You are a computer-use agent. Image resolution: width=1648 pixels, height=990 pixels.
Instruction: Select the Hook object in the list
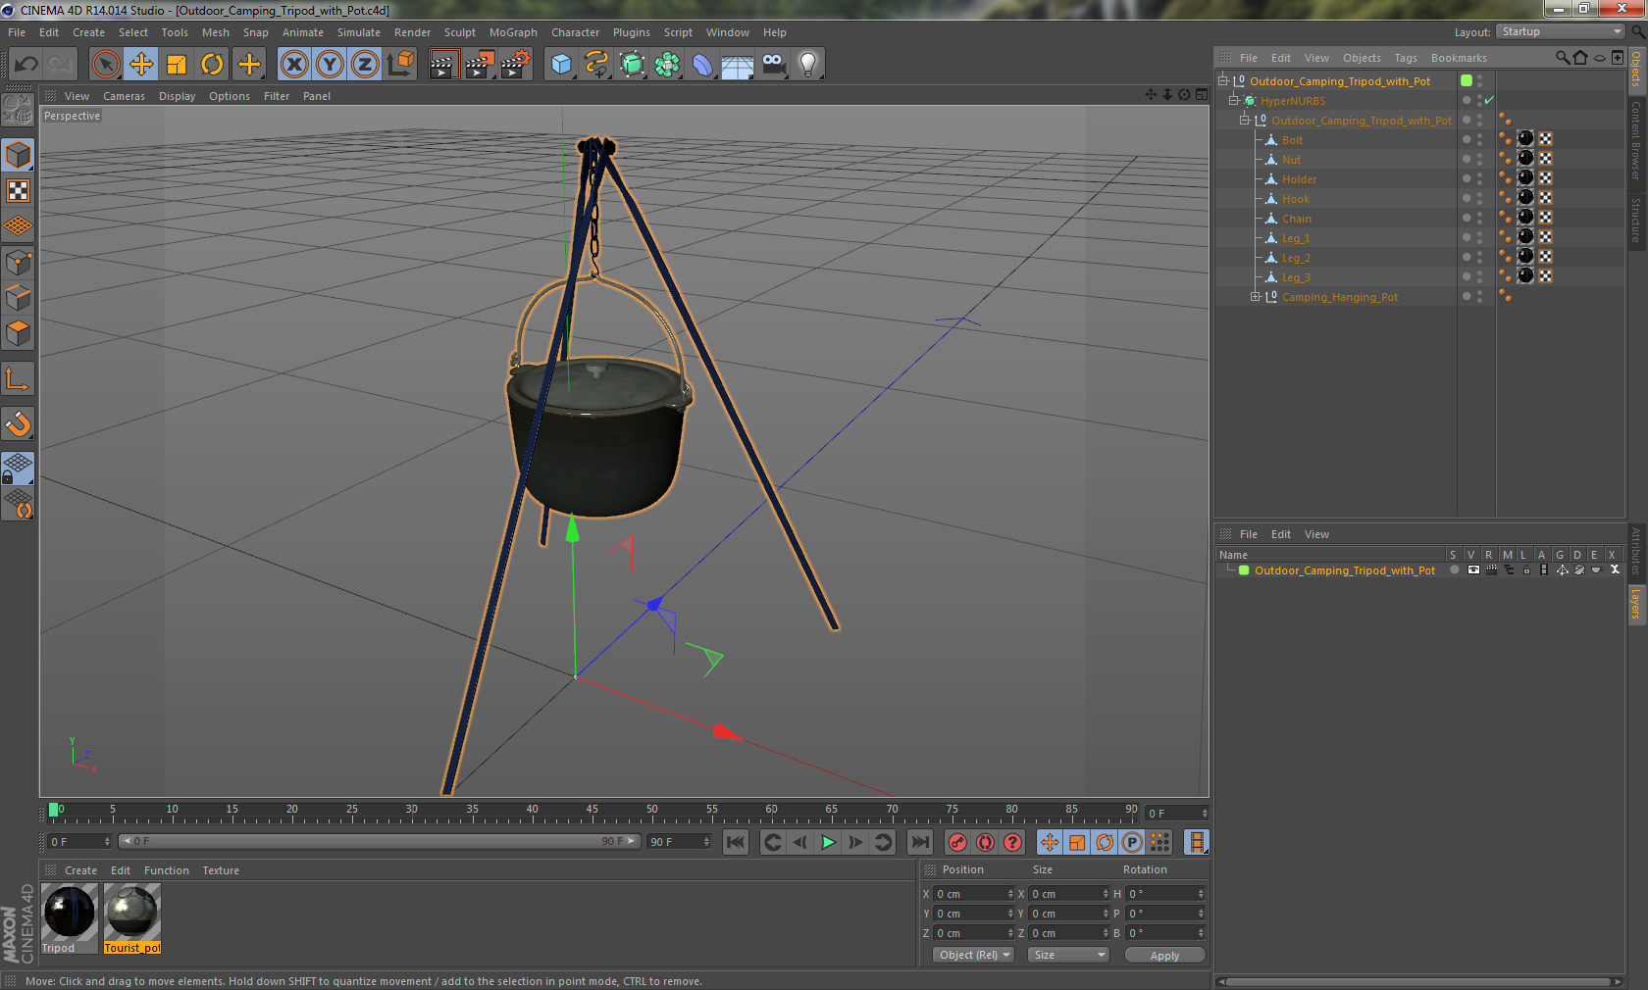tap(1295, 199)
